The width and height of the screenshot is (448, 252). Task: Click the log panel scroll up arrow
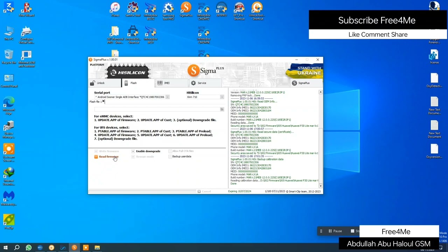tap(320, 92)
